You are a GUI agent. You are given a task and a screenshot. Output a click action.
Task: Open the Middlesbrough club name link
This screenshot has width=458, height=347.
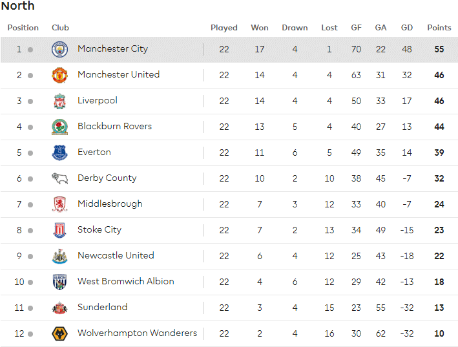(110, 204)
